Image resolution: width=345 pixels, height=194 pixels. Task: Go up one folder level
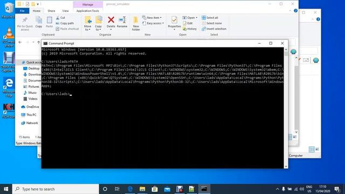(x=39, y=42)
